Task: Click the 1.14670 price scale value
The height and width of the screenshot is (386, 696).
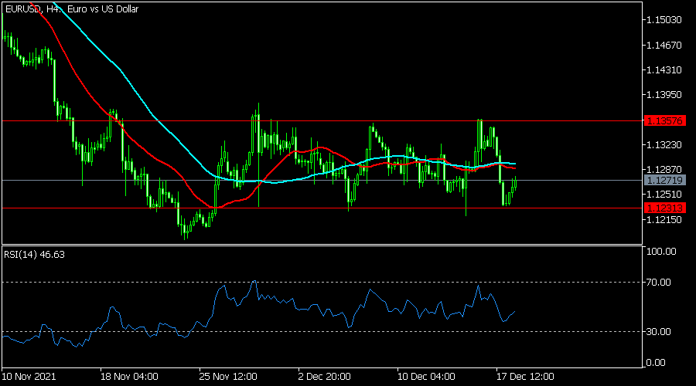Action: pyautogui.click(x=664, y=45)
